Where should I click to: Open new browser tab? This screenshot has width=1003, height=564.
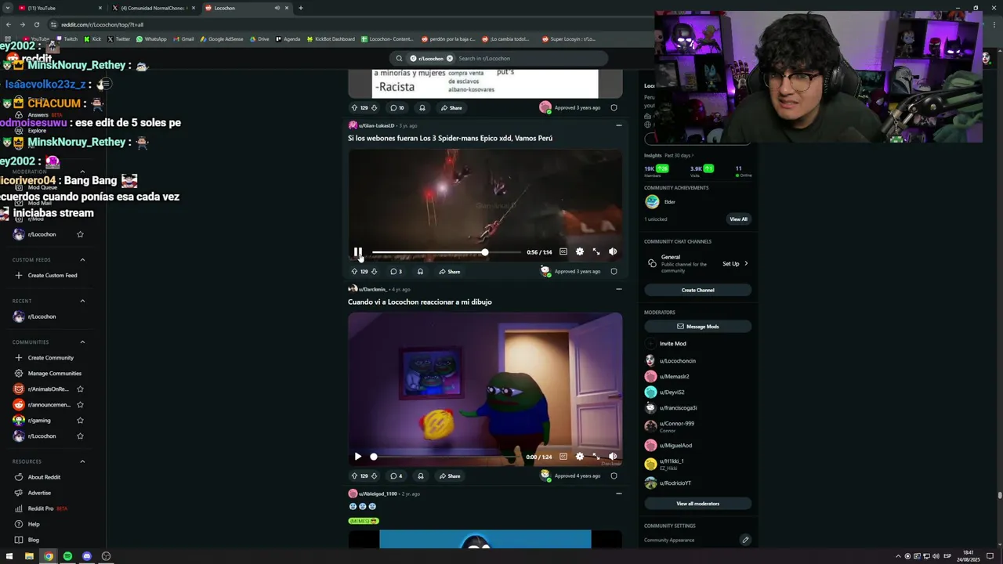[x=300, y=8]
